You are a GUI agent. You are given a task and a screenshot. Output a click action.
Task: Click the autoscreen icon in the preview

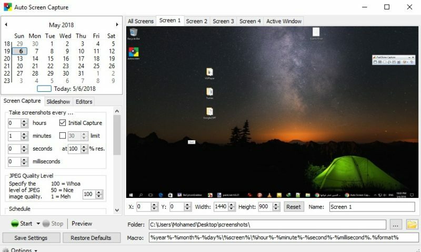point(134,54)
